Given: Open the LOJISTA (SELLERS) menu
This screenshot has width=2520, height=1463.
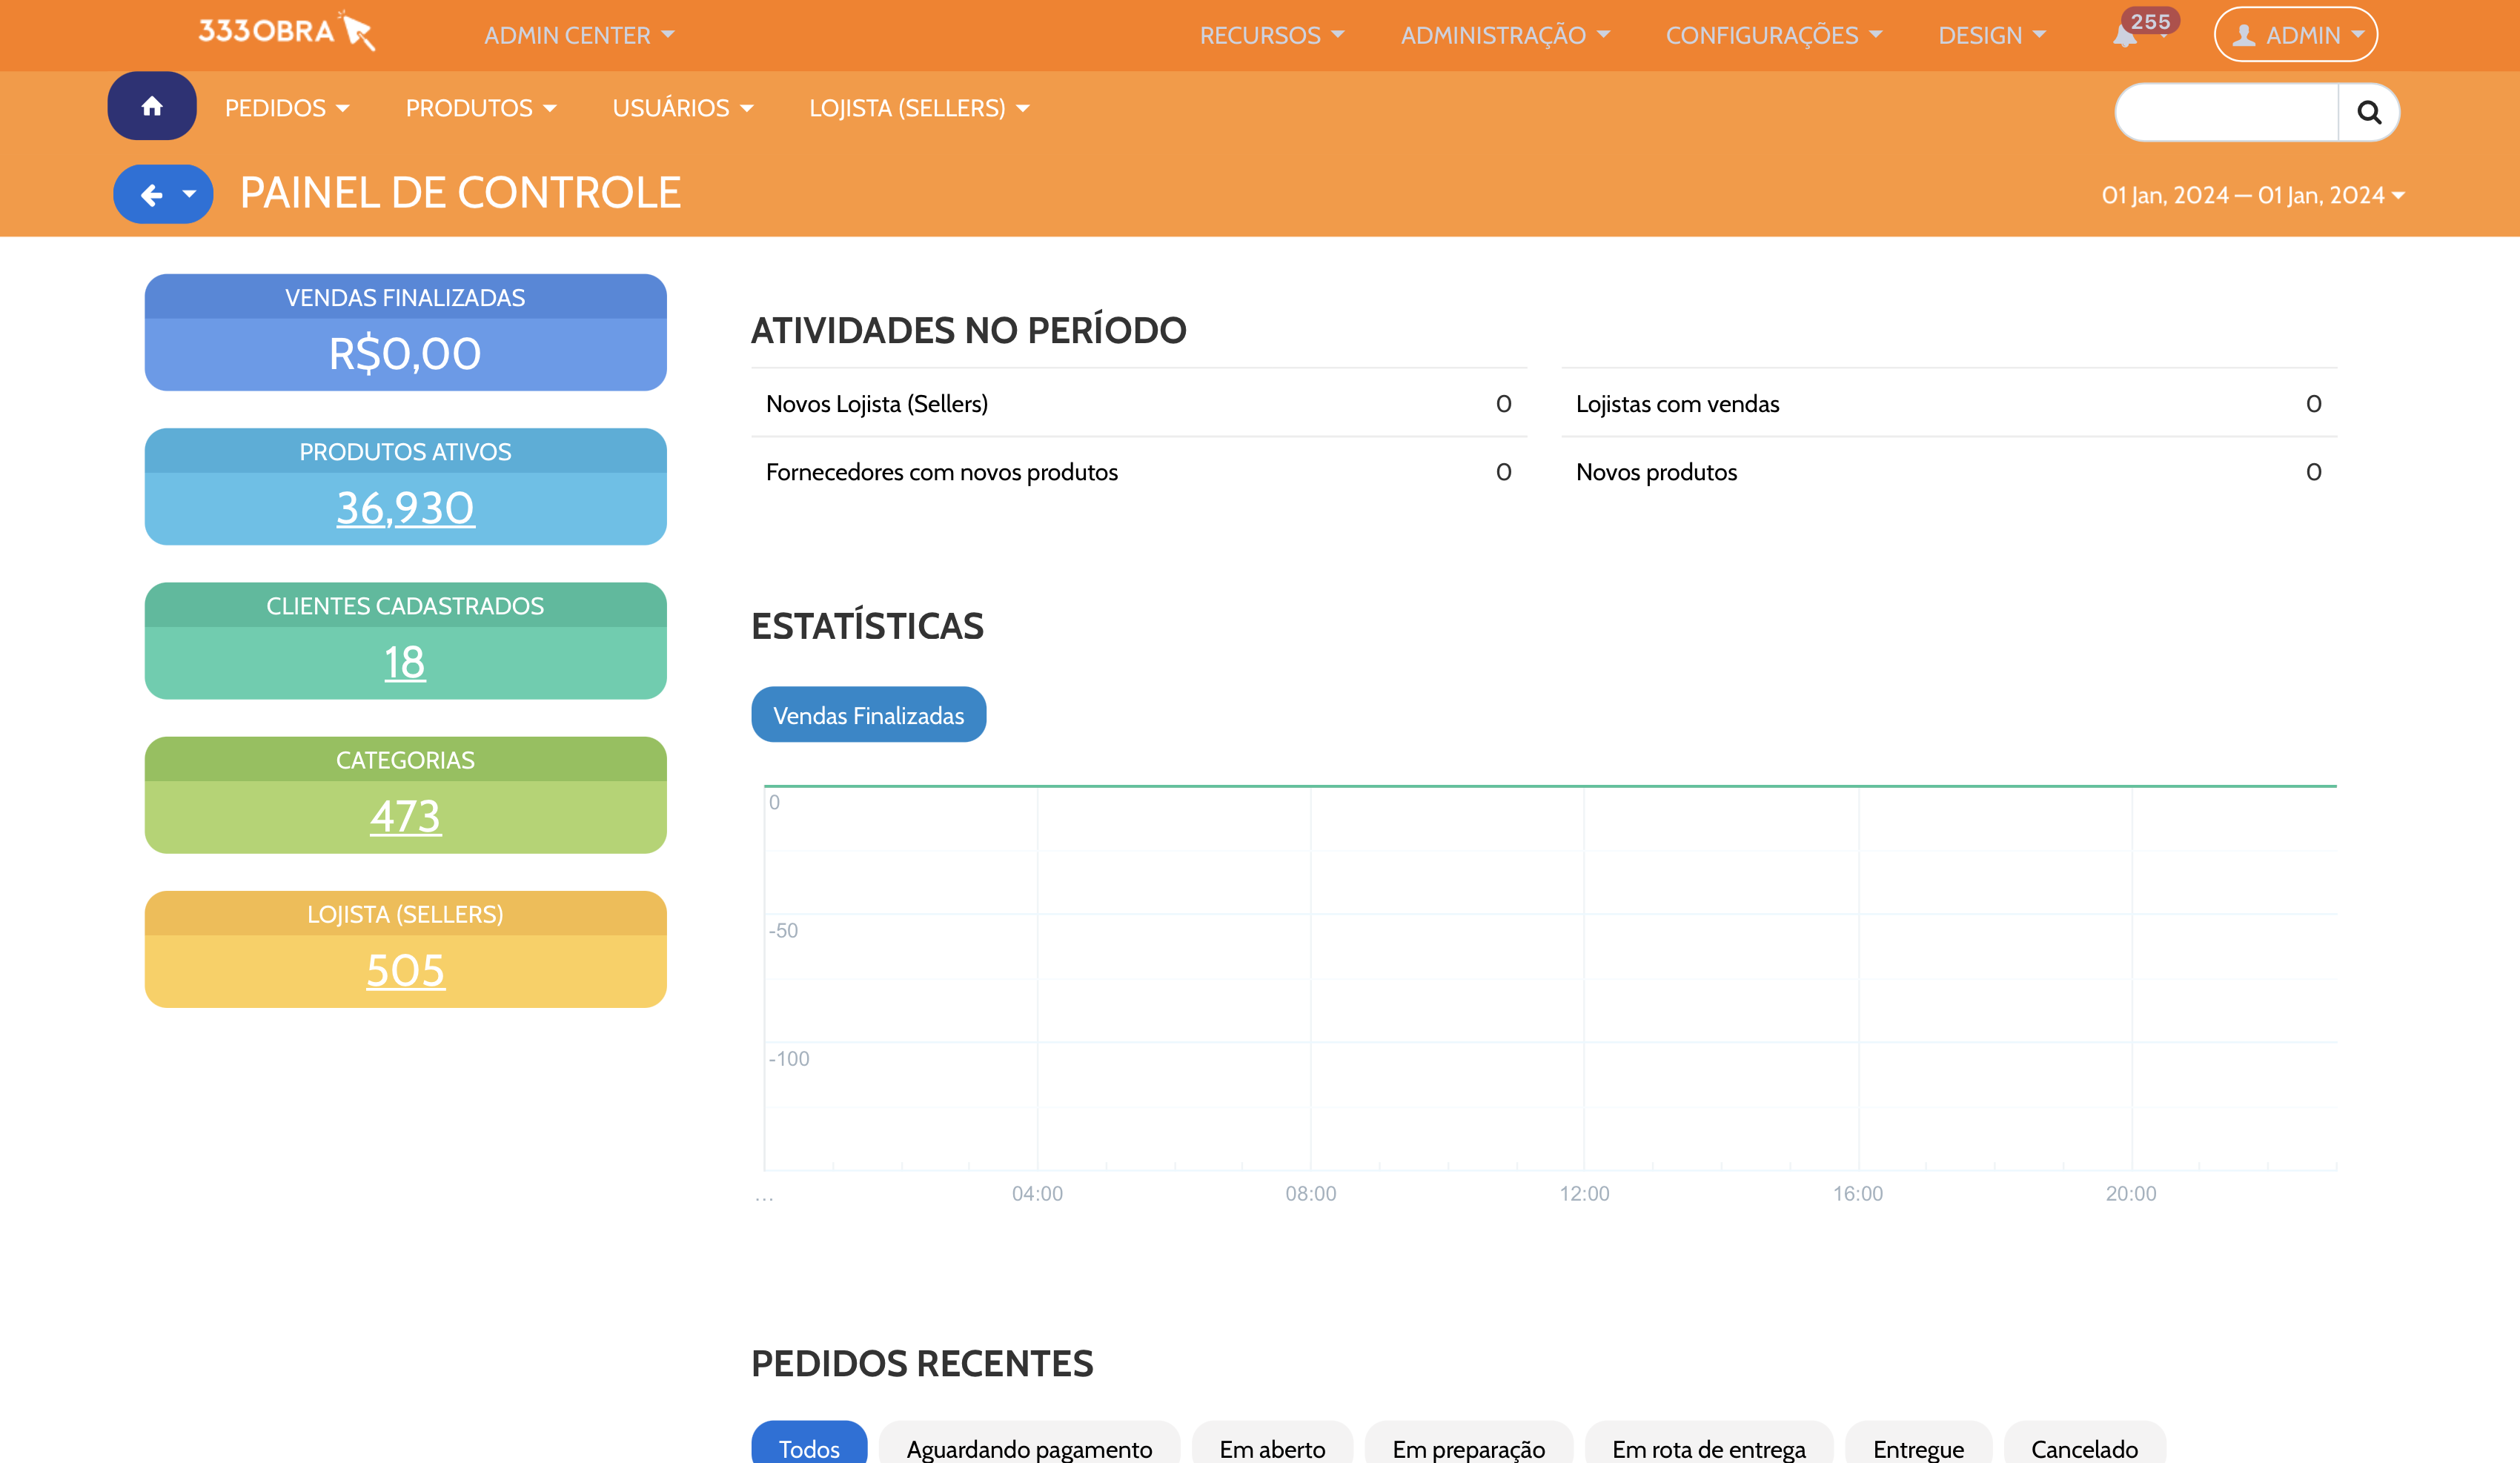Looking at the screenshot, I should 918,108.
